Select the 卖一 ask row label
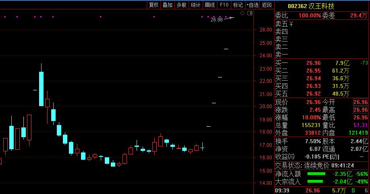 click(281, 55)
